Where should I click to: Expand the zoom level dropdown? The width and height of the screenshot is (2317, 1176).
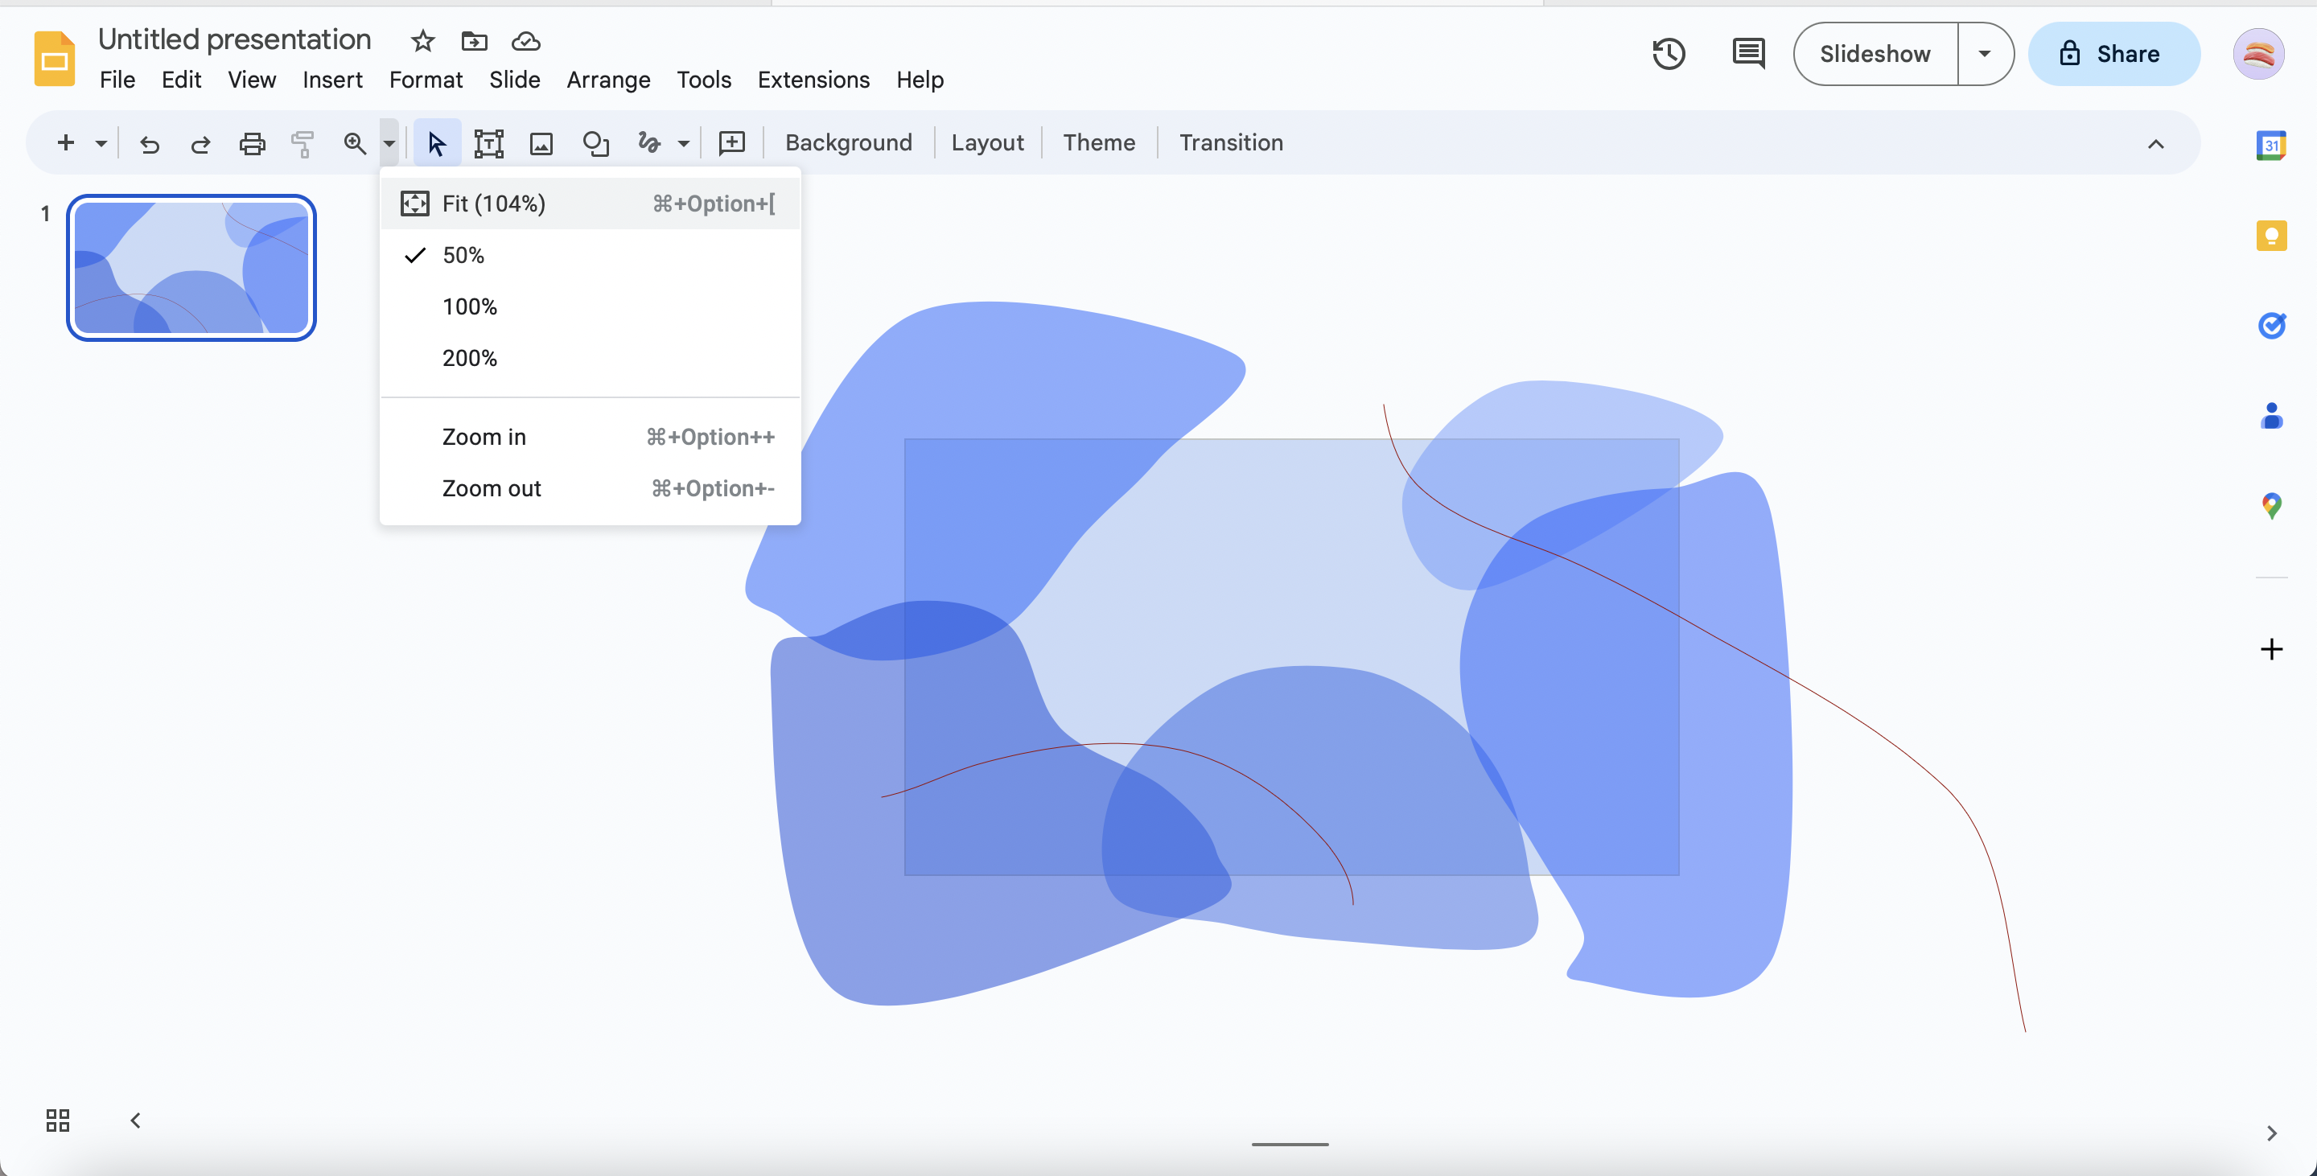tap(389, 142)
